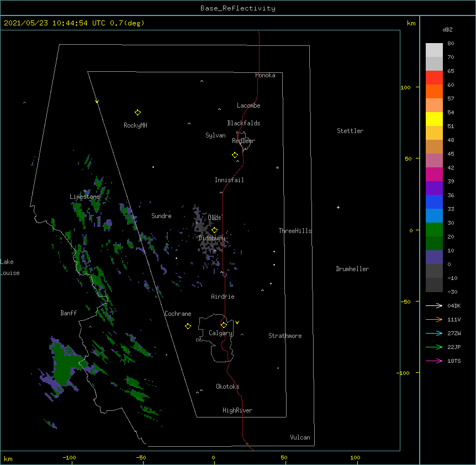Click the -50 tick on vertical axis

pos(405,302)
